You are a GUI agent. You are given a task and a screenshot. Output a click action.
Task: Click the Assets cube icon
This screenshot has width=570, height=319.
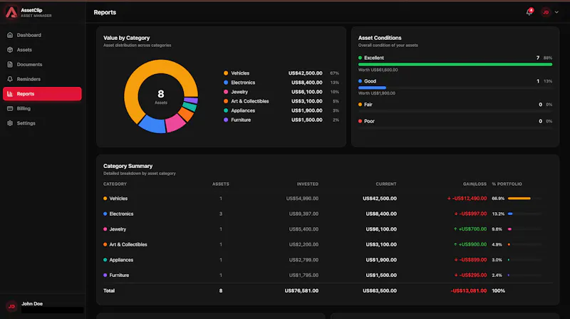tap(10, 50)
